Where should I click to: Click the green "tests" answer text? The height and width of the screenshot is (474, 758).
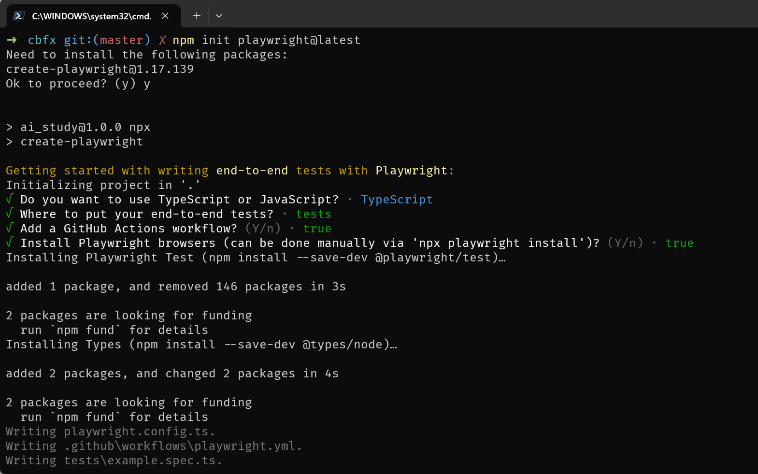pyautogui.click(x=314, y=214)
